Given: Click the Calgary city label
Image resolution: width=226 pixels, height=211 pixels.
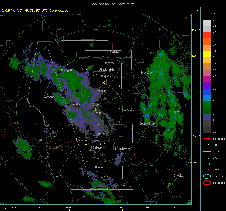Looking at the screenshot, I should point(98,148).
